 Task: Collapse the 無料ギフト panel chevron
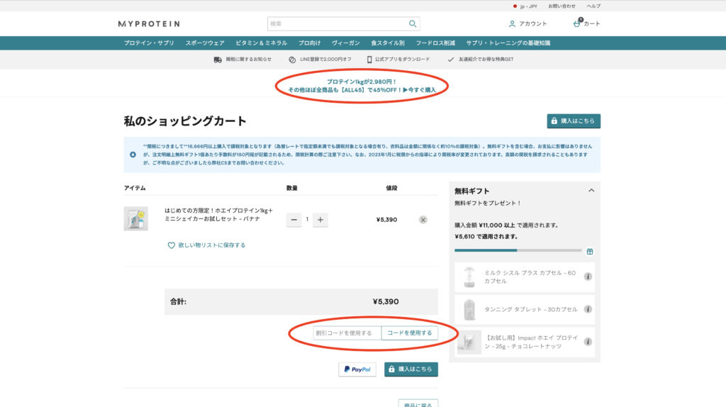pyautogui.click(x=591, y=191)
